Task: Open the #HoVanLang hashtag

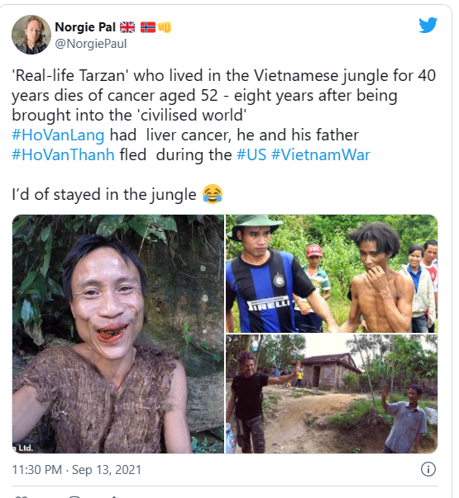Action: (58, 135)
